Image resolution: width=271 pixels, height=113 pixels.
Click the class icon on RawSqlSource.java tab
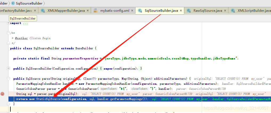[x=188, y=11]
